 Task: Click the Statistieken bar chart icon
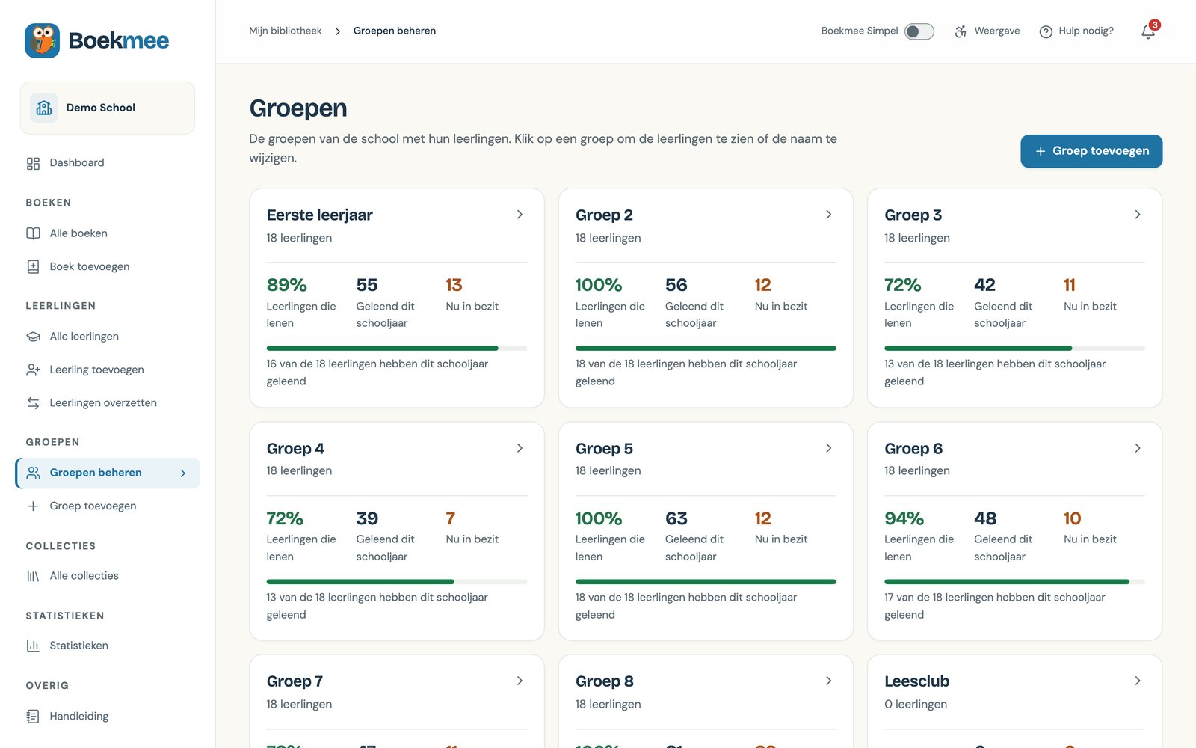tap(33, 646)
